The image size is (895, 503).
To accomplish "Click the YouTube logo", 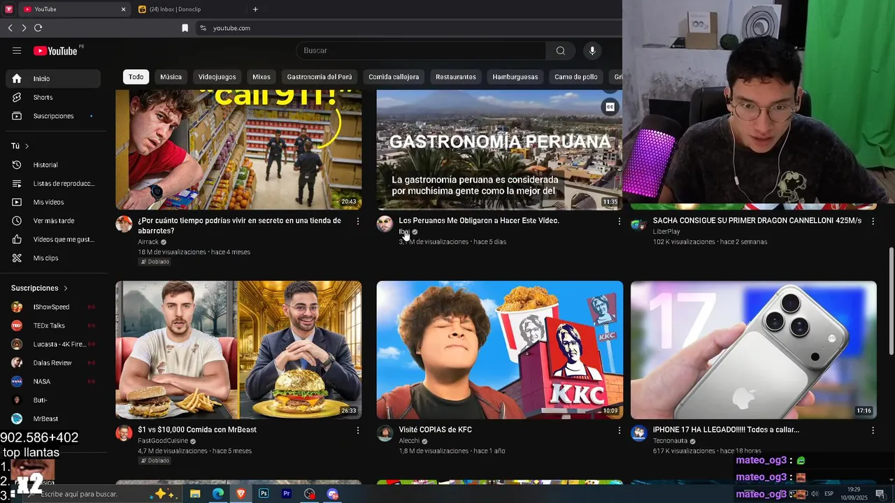I will [x=55, y=50].
